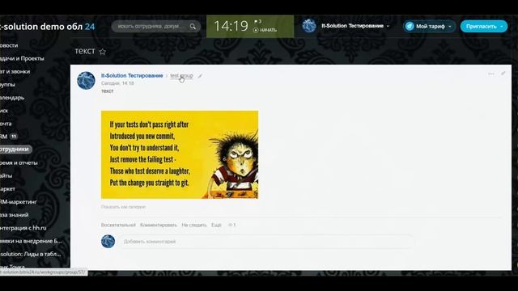This screenshot has height=291, width=518.
Task: Click the pin icon on the post
Action: [x=503, y=74]
